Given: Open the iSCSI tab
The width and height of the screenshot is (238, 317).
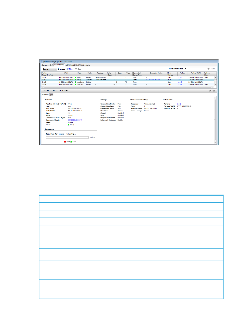Looking at the screenshot, I should pos(73,65).
